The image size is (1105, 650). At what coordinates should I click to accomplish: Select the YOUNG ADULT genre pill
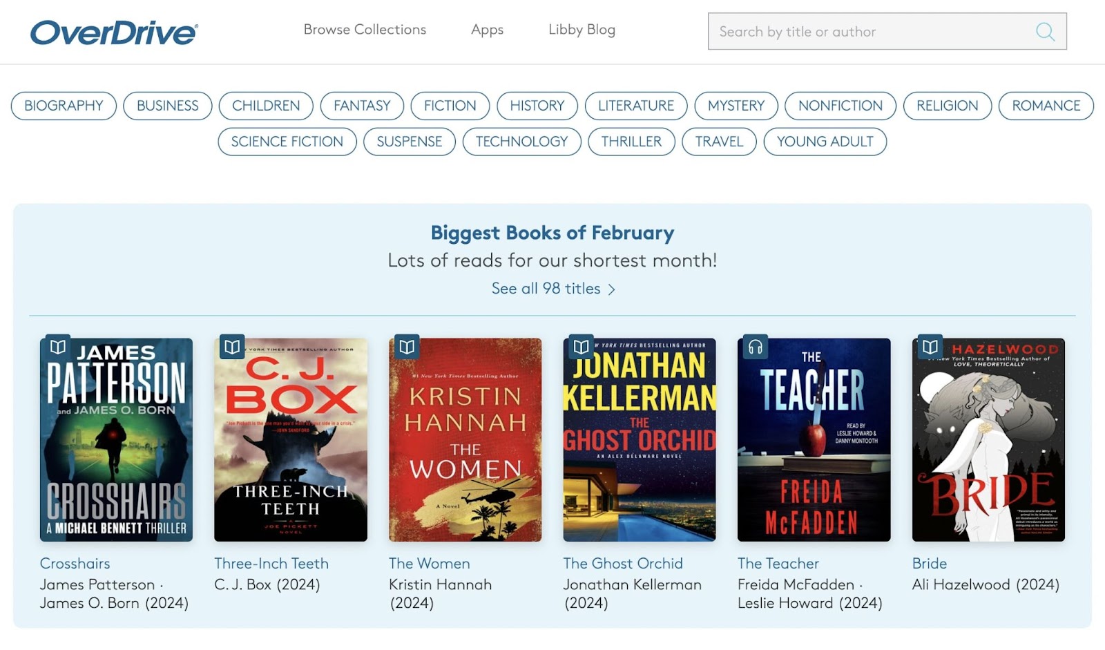point(825,142)
